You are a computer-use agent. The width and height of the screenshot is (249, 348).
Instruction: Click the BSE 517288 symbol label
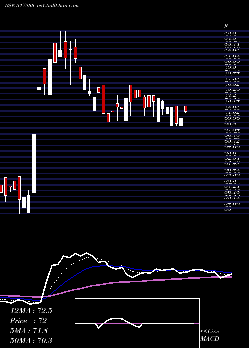click(19, 6)
